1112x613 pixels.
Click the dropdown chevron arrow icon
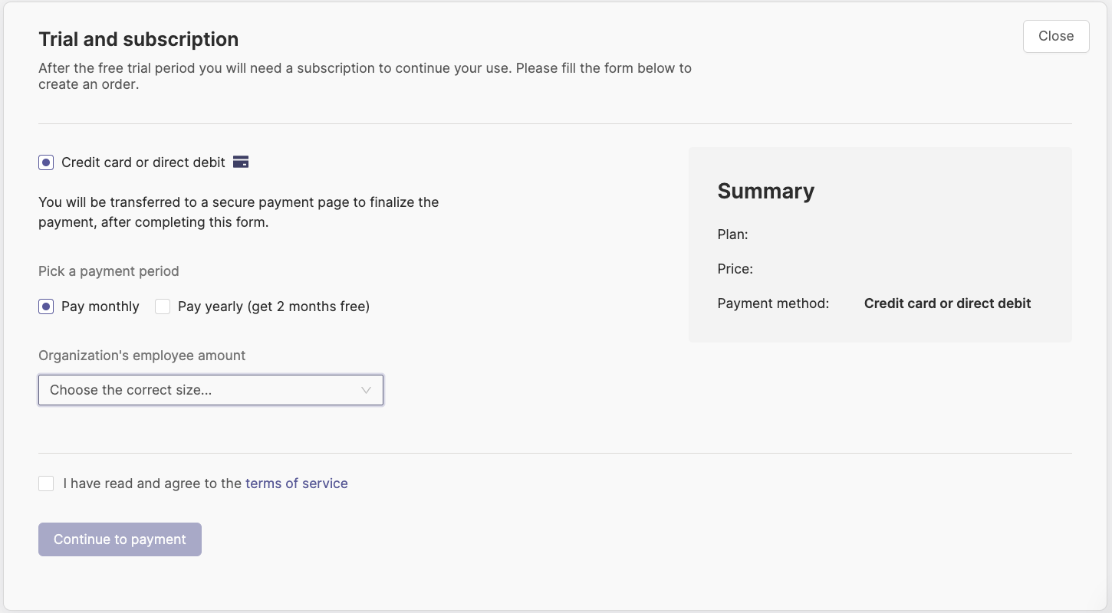coord(366,390)
